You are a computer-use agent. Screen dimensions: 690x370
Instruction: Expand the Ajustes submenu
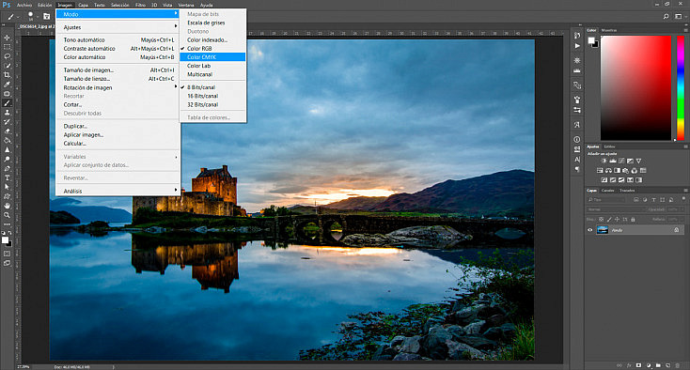pyautogui.click(x=118, y=27)
